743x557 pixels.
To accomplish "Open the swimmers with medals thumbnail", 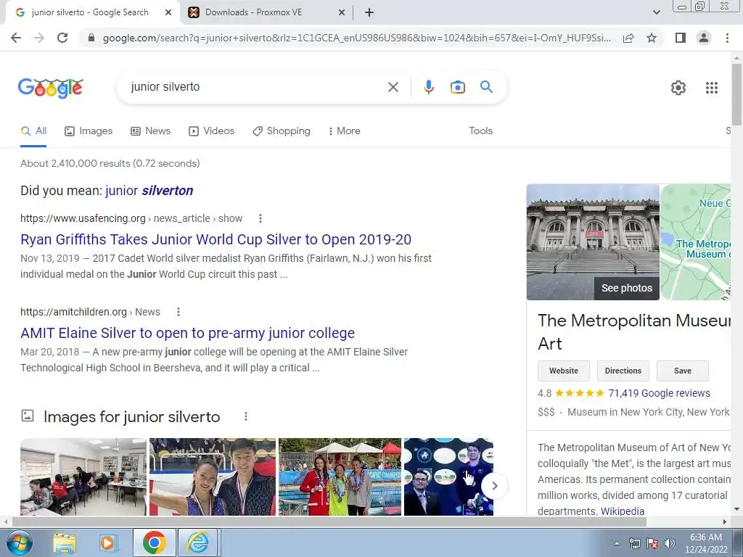I will click(340, 476).
